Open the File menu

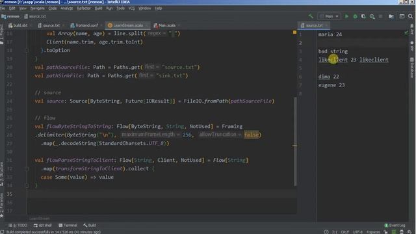click(x=3, y=8)
